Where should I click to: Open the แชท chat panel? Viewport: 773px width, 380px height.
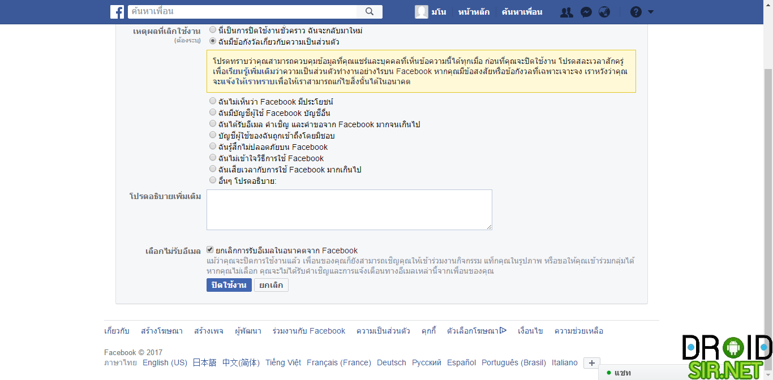[x=622, y=373]
